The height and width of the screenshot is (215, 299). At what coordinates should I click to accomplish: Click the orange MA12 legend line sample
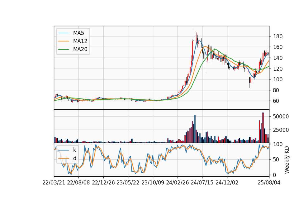(64, 41)
